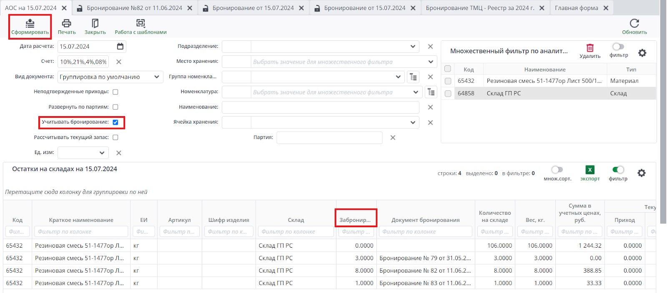
Task: Click the Сформировать report icon
Action: click(30, 23)
